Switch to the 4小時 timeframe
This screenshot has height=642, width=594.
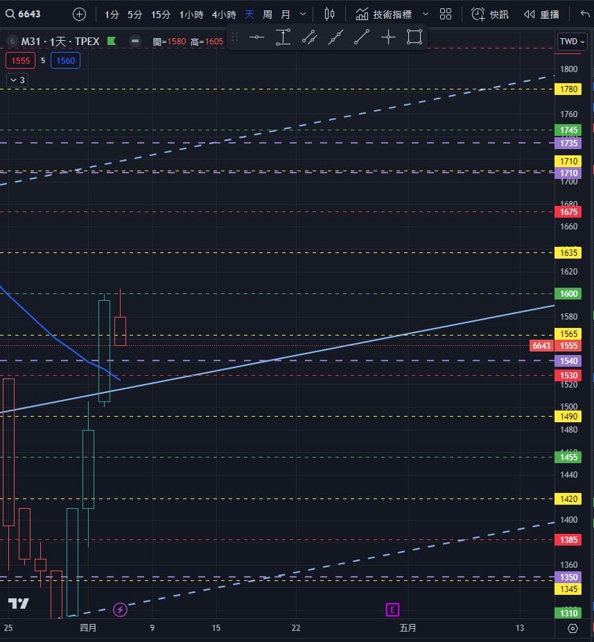[x=223, y=14]
